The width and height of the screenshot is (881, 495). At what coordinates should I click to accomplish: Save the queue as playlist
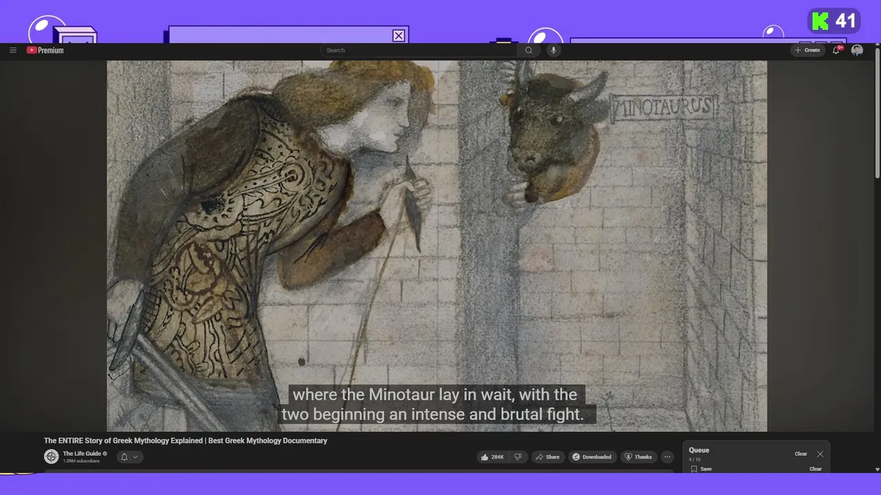tap(702, 469)
